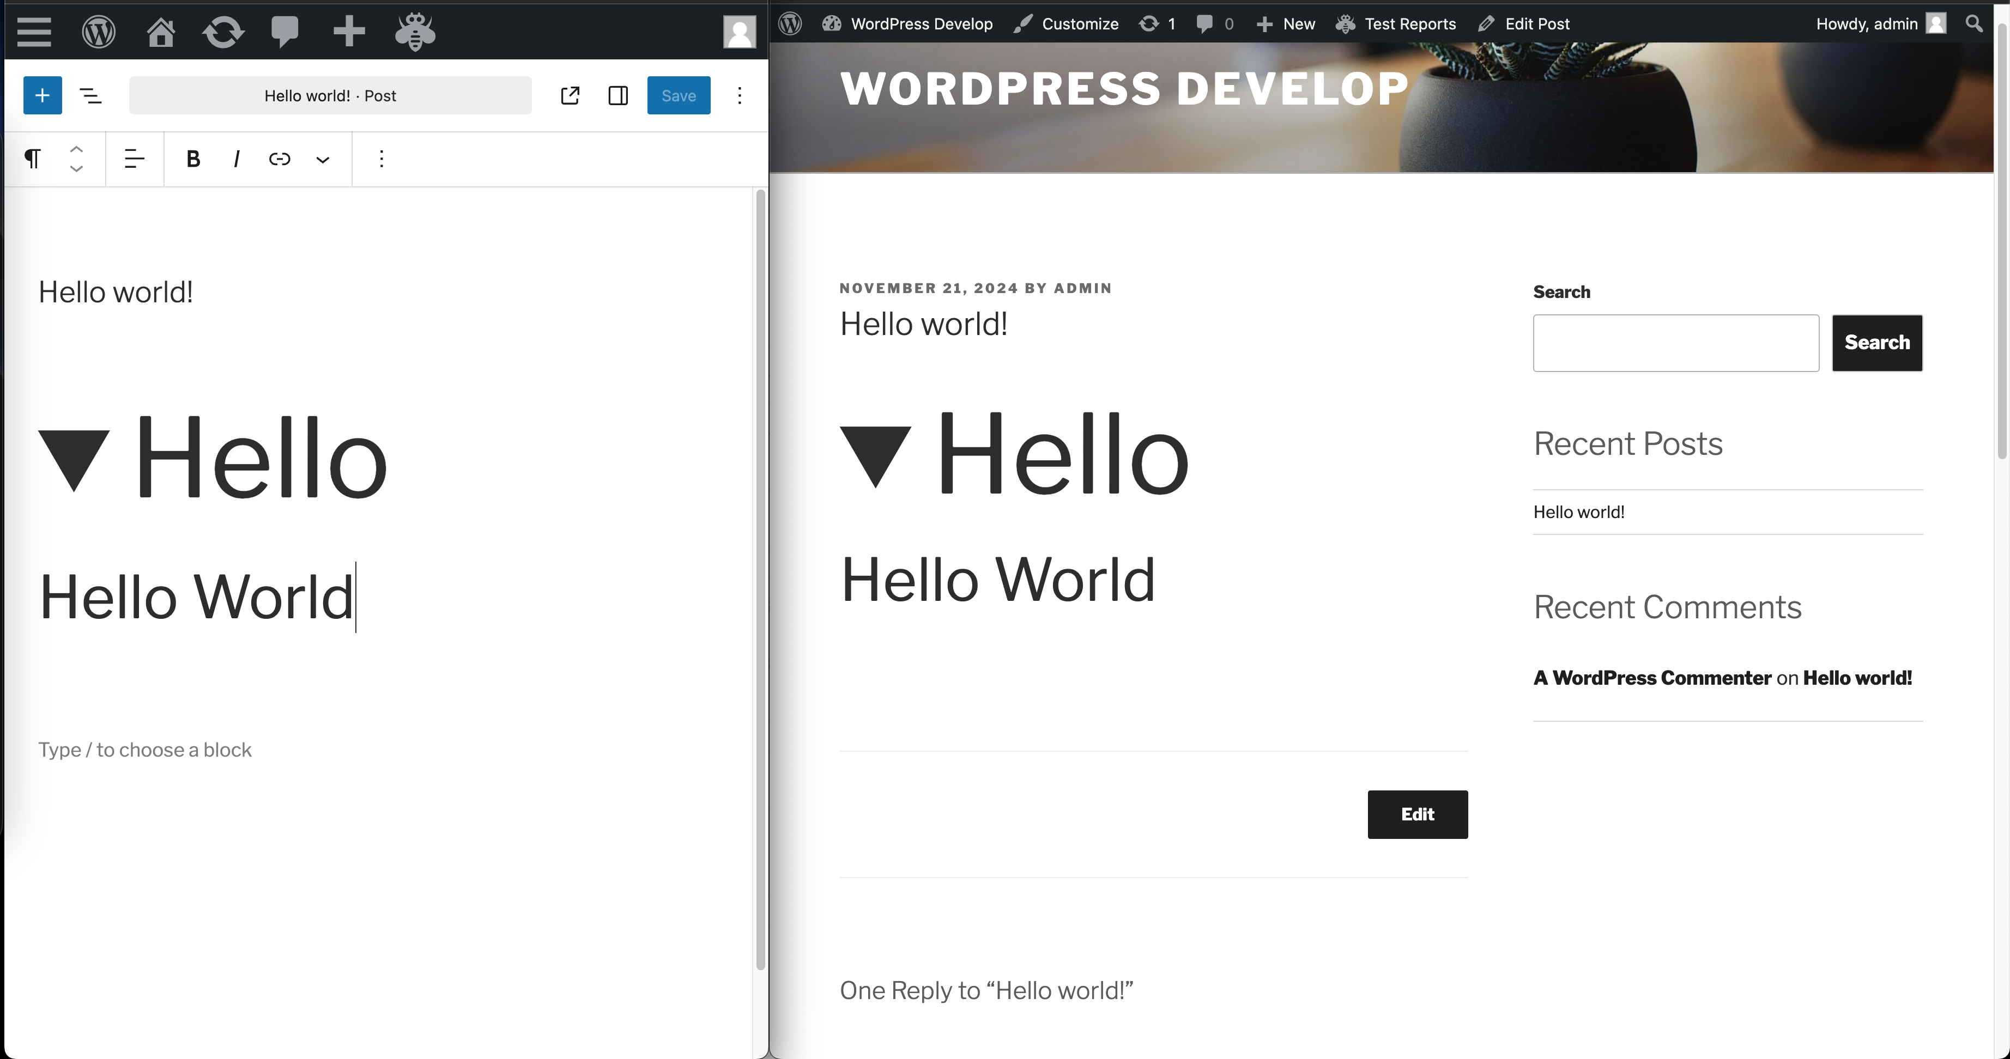This screenshot has width=2010, height=1059.
Task: Expand the more rich text controls chevron
Action: [322, 160]
